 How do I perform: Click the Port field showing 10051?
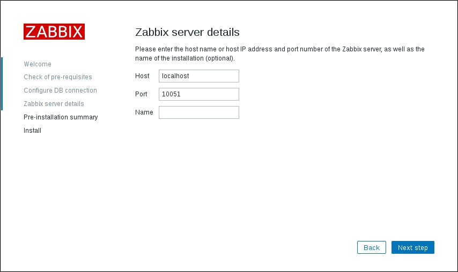point(199,94)
